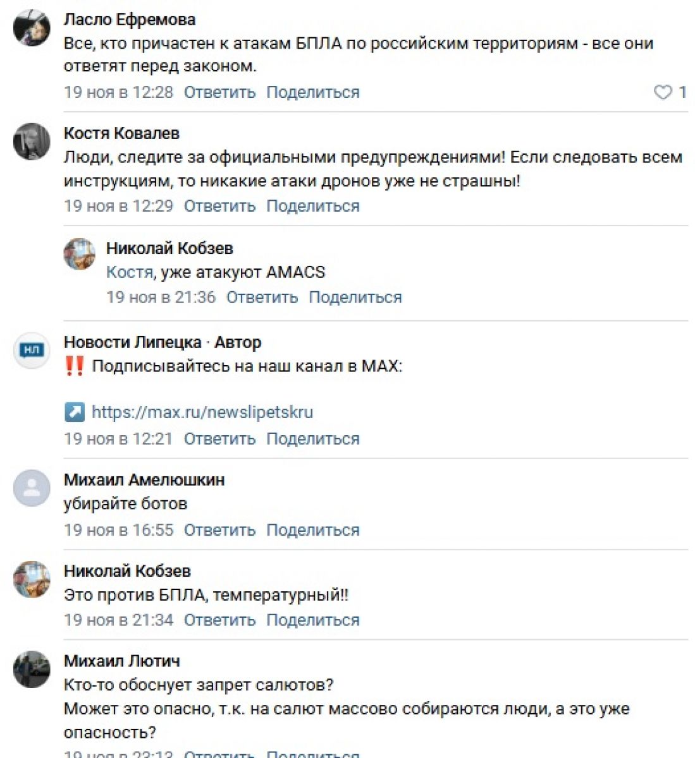Open the 19 ноя в 12:29 comment timestamp
Screen dimensions: 695x758
tap(118, 206)
